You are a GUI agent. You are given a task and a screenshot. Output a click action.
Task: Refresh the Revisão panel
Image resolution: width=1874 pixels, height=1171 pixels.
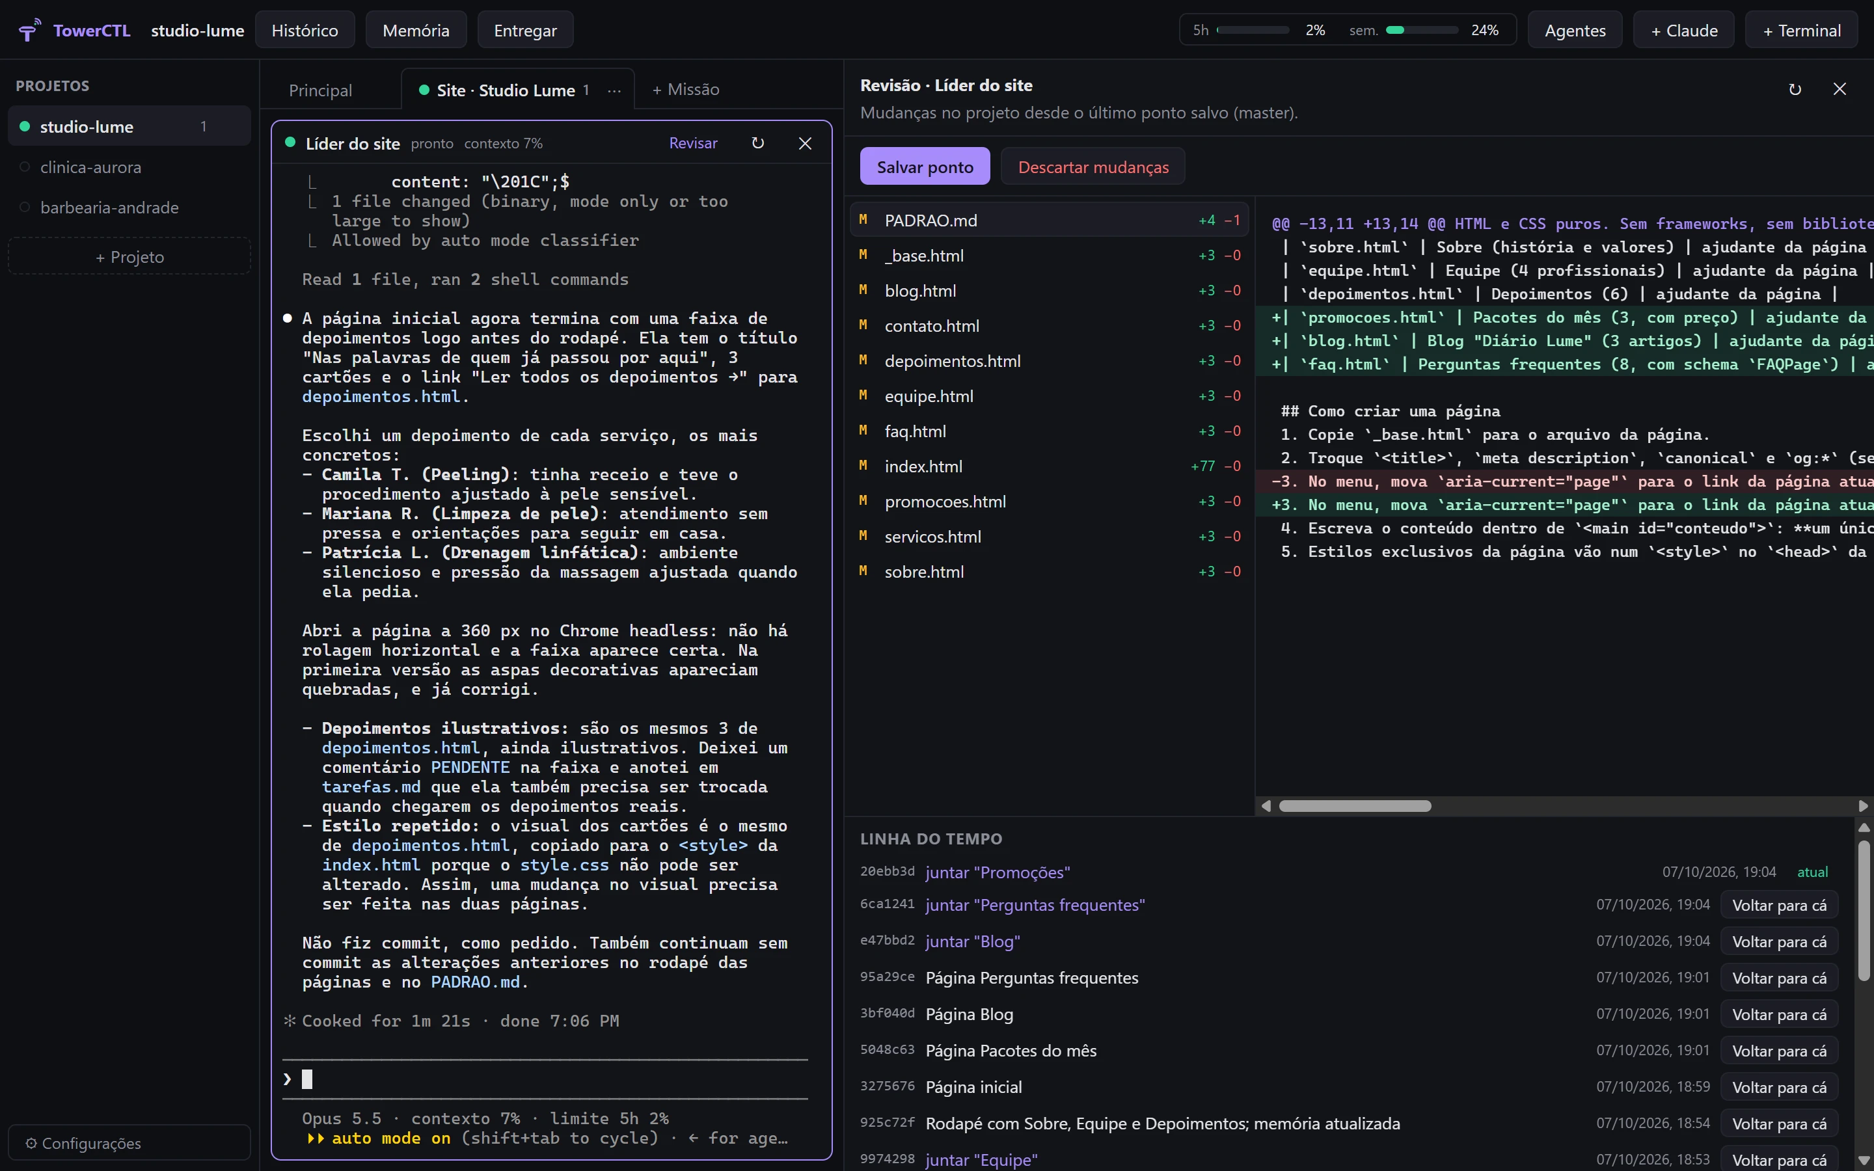[x=1795, y=89]
